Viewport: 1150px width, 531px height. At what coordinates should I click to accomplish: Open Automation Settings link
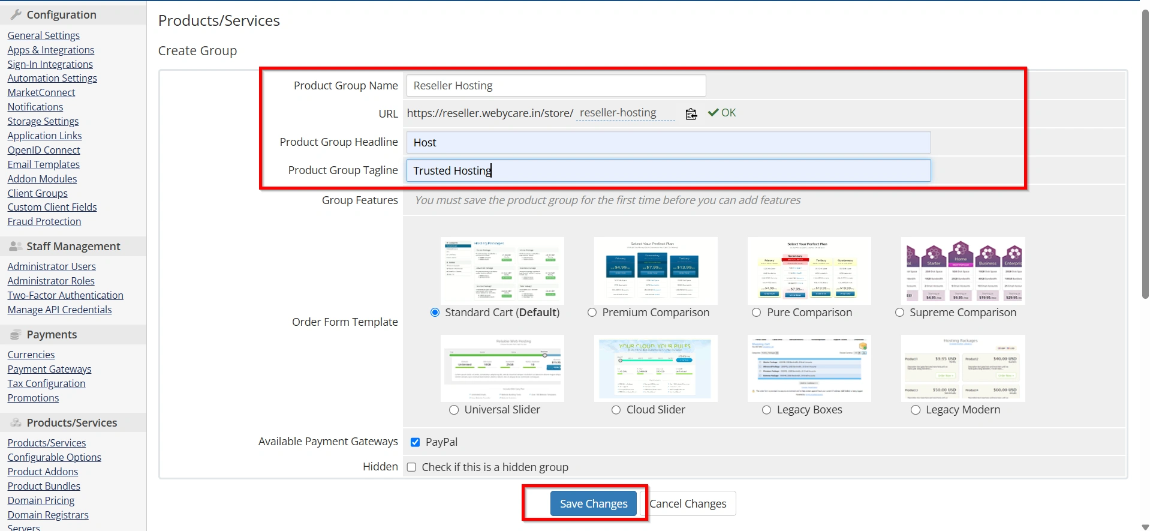52,78
